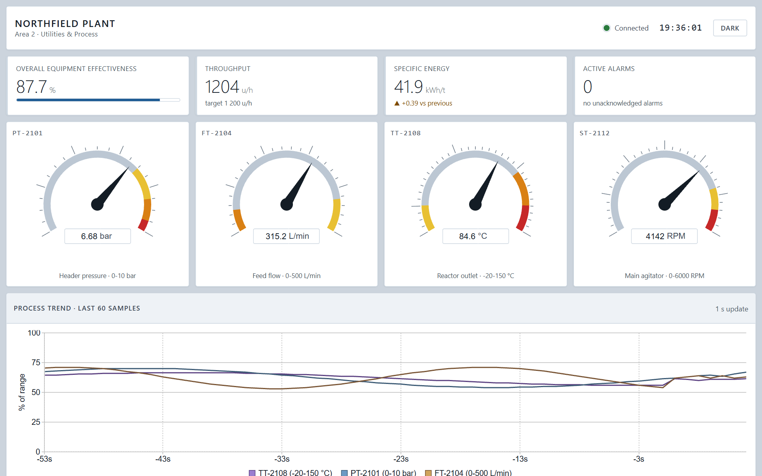
Task: Click the green Connected status indicator
Action: point(606,28)
